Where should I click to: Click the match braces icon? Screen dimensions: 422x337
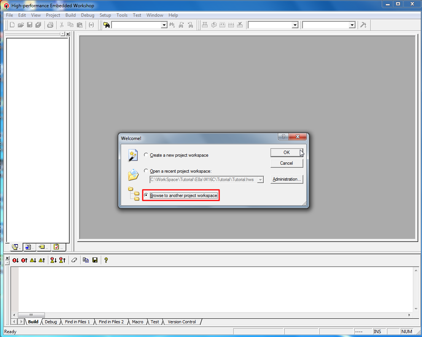[91, 25]
